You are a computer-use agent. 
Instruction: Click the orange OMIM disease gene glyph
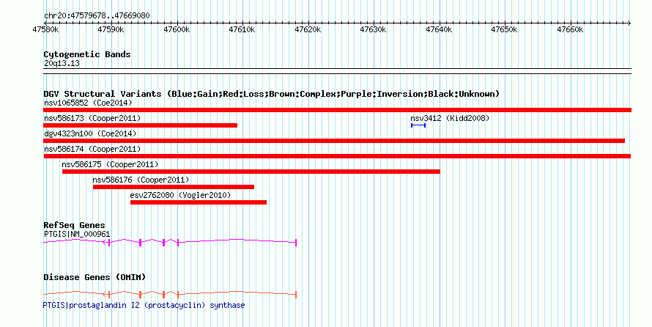pos(170,294)
